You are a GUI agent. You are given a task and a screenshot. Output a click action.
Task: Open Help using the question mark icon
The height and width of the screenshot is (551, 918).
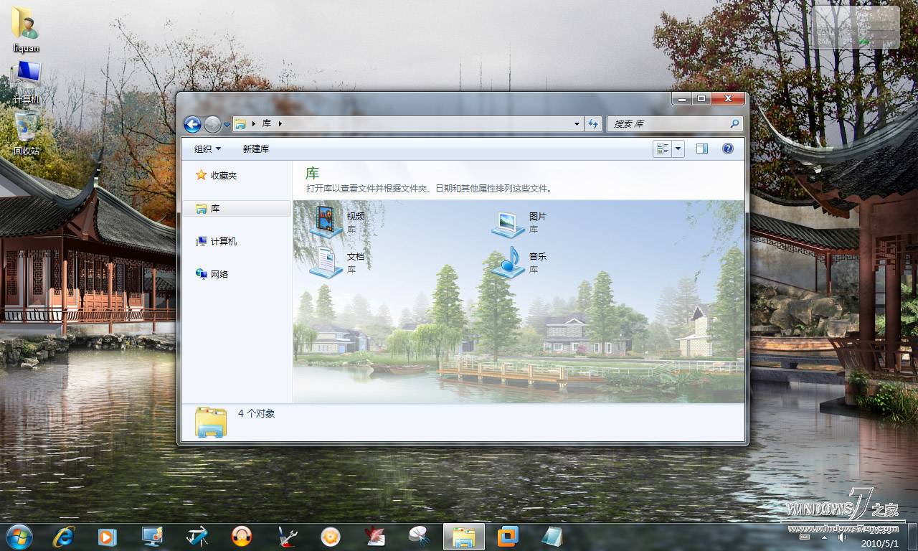point(727,149)
